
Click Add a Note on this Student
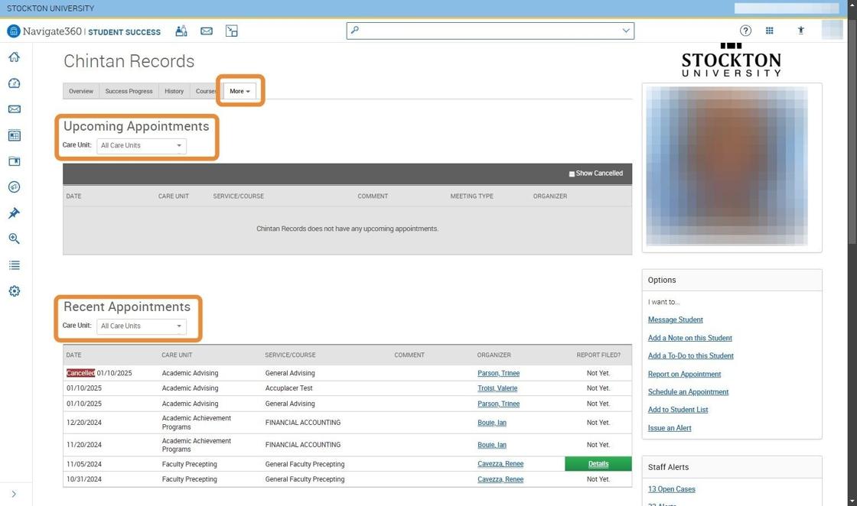click(x=689, y=338)
